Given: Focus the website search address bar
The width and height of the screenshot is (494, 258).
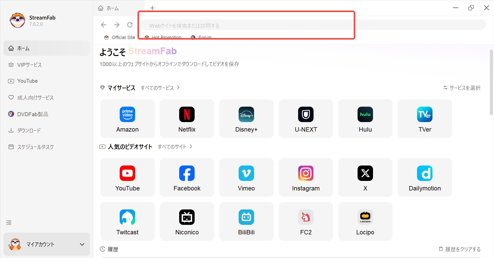Looking at the screenshot, I should tap(313, 25).
